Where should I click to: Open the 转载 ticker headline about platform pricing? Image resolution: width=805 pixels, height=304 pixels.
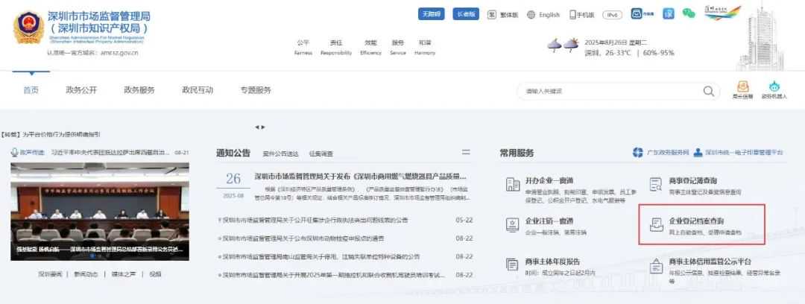[x=51, y=134]
